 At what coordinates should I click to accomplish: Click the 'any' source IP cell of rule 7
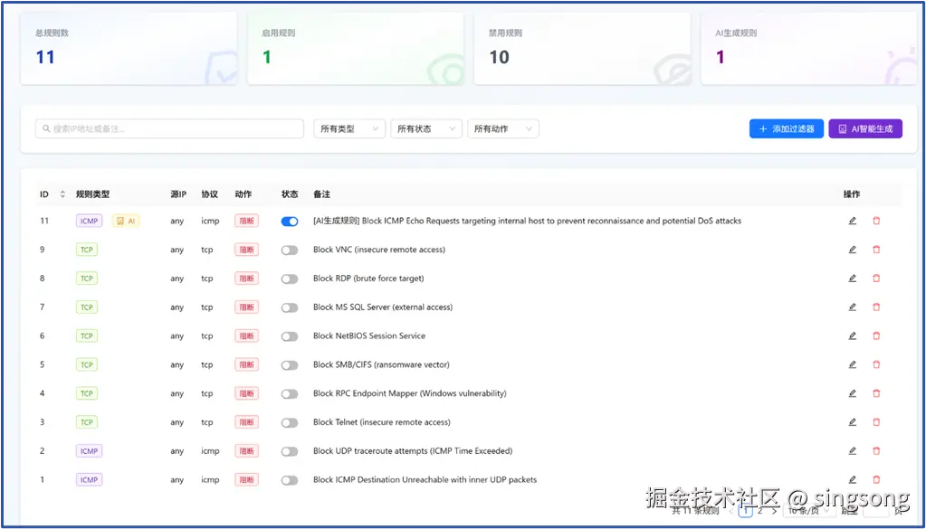pos(177,307)
